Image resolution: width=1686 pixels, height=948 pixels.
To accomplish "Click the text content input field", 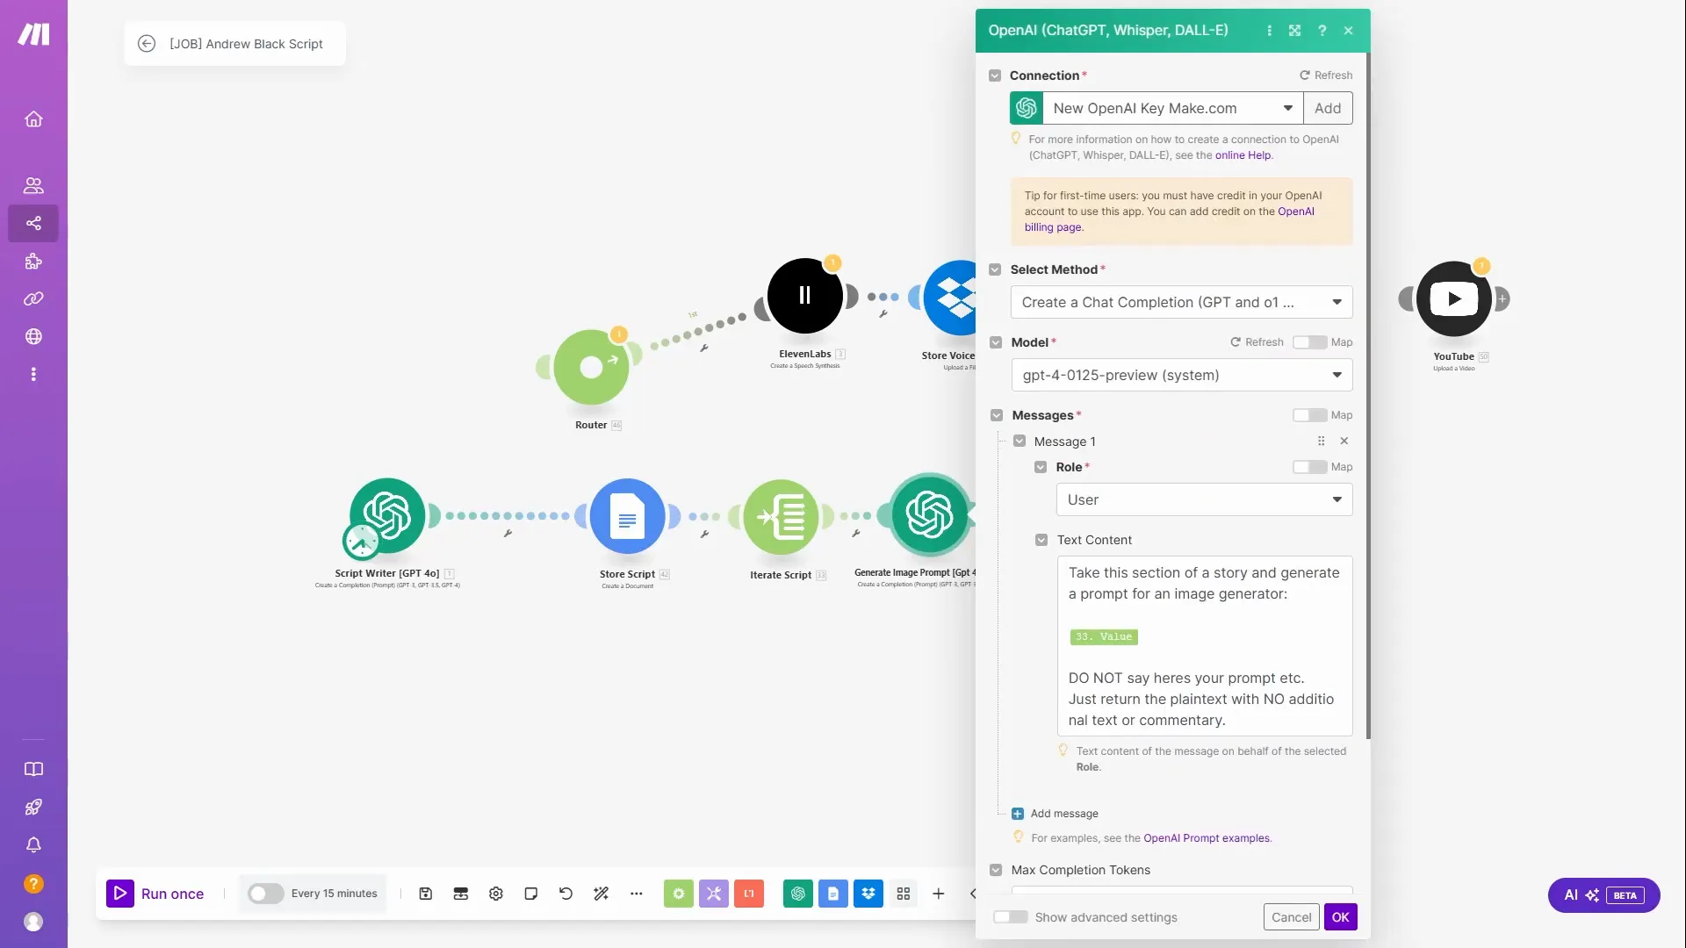I will click(1204, 646).
